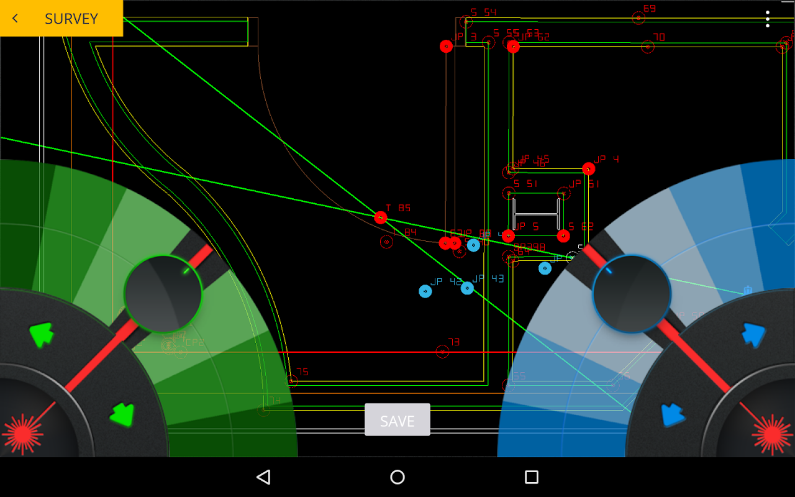Viewport: 795px width, 497px height.
Task: Open Android recent apps button
Action: [x=532, y=477]
